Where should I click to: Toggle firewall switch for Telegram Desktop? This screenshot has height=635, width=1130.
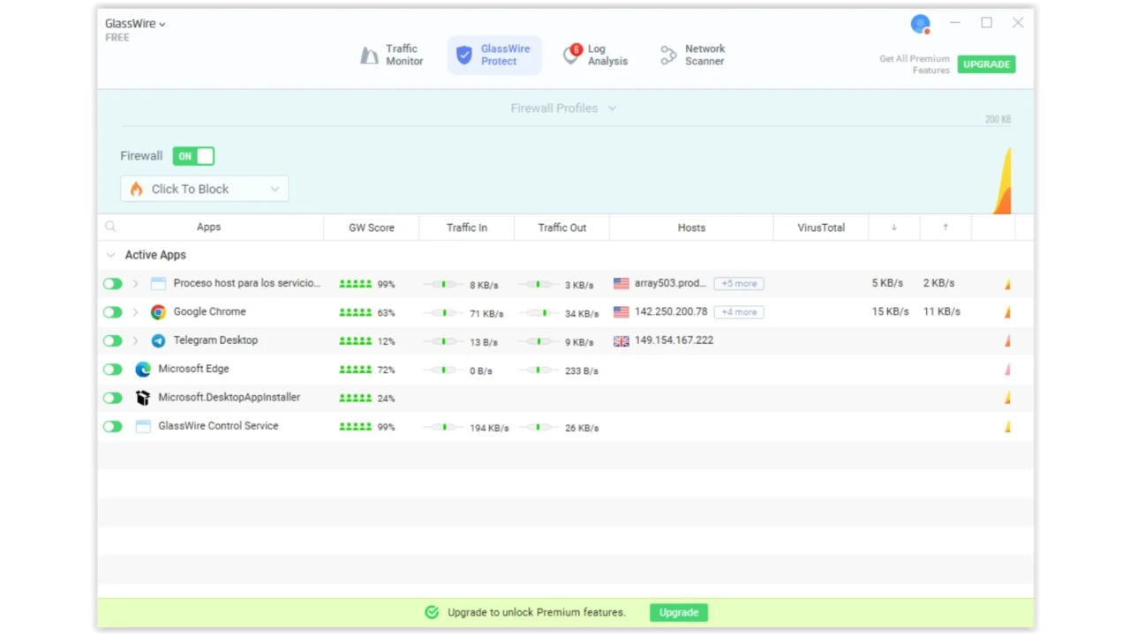tap(112, 340)
